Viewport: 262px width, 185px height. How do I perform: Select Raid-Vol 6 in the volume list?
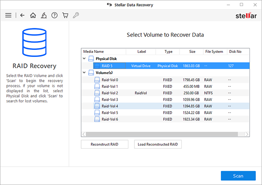tap(110, 119)
